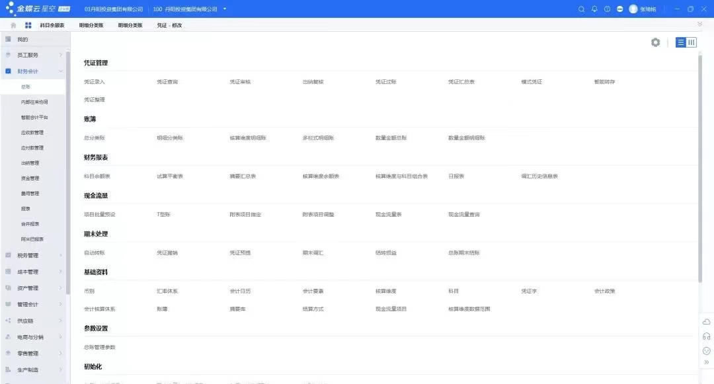Switch to the list layout view
714x384 pixels.
pyautogui.click(x=681, y=42)
